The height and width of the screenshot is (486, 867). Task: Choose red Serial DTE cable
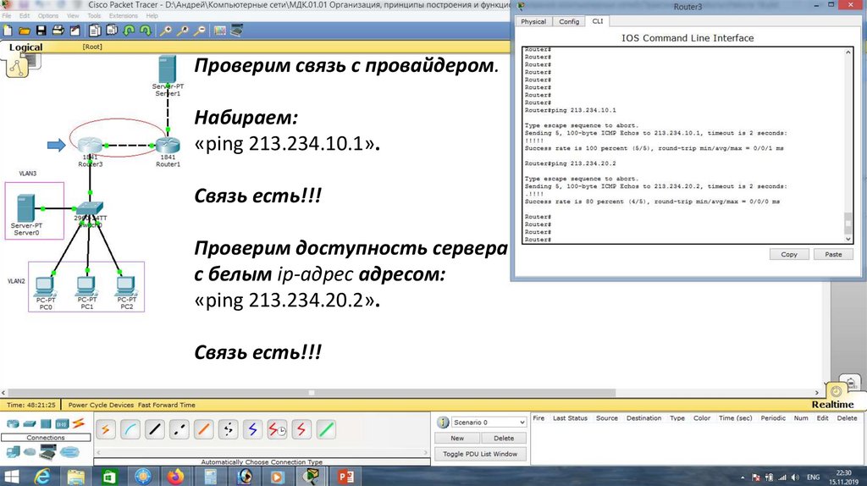pyautogui.click(x=301, y=429)
